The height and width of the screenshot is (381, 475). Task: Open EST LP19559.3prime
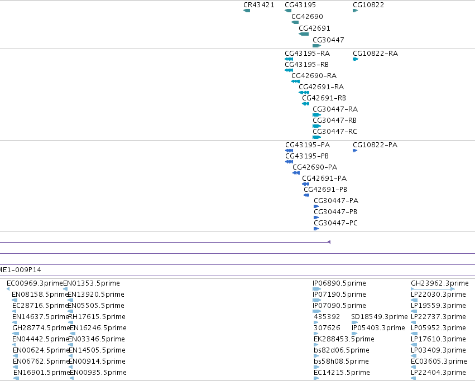point(414,311)
